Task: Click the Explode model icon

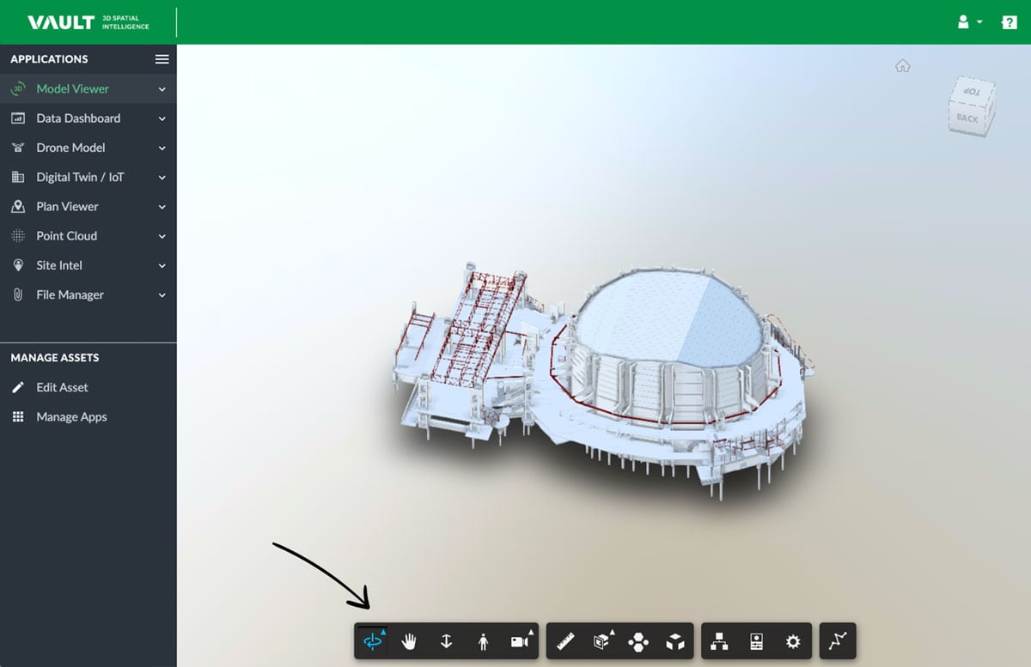Action: (638, 641)
